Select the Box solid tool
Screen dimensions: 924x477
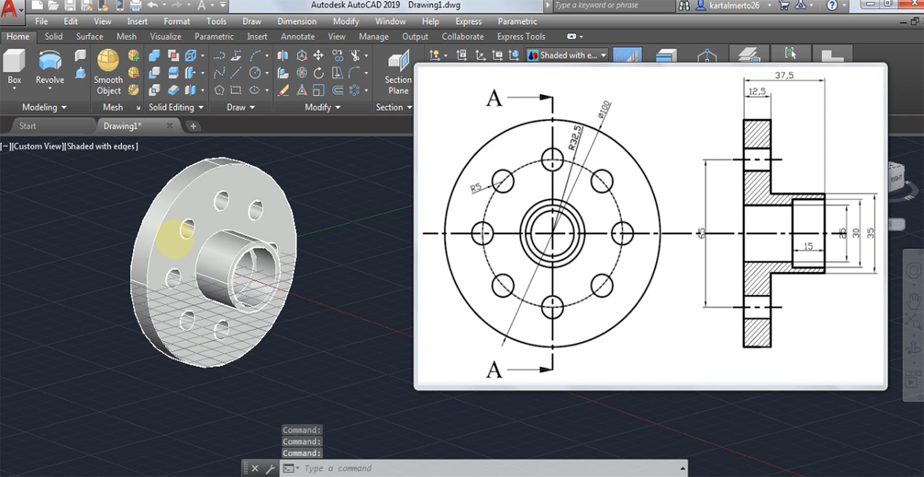tap(14, 65)
